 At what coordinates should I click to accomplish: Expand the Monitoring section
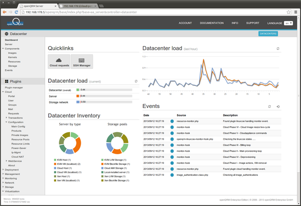tap(3, 178)
